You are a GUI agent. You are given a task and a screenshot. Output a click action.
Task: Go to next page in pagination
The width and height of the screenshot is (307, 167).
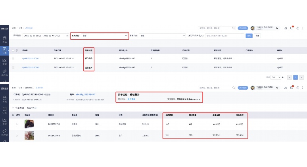click(x=301, y=77)
